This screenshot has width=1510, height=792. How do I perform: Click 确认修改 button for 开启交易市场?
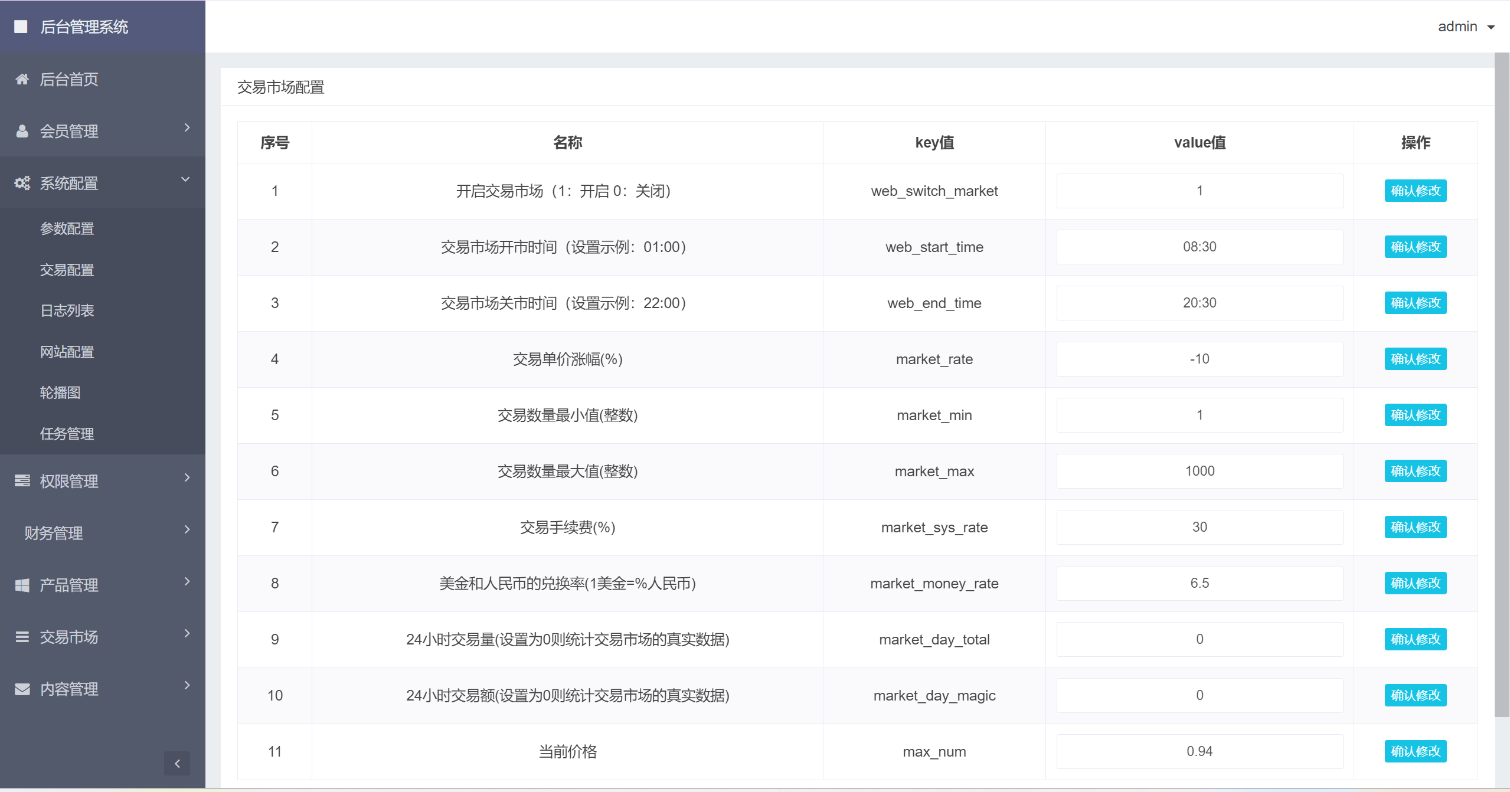pos(1416,191)
